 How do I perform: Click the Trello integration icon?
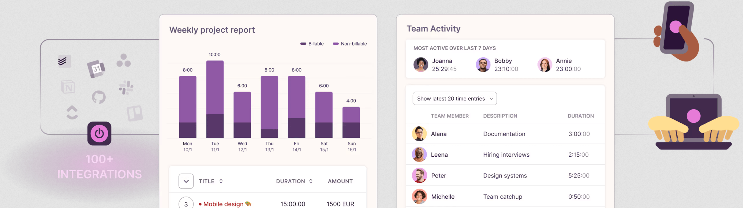click(x=135, y=113)
